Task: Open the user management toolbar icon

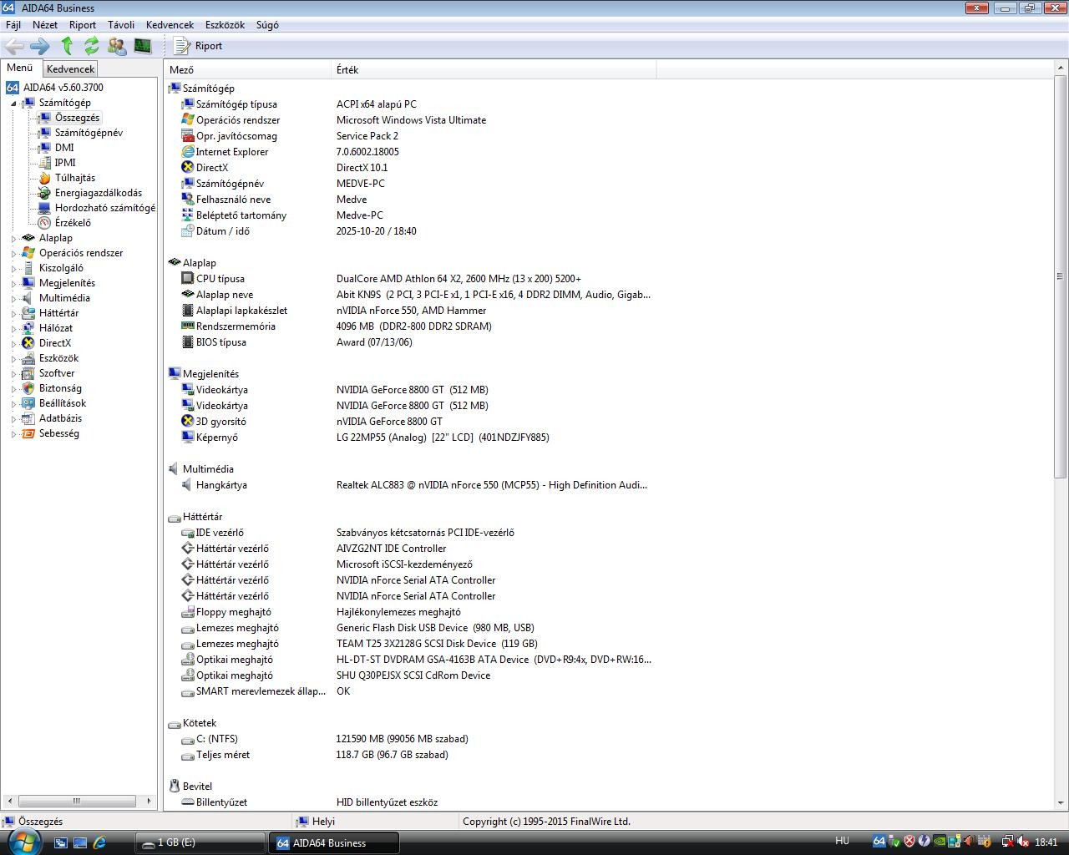Action: (118, 46)
